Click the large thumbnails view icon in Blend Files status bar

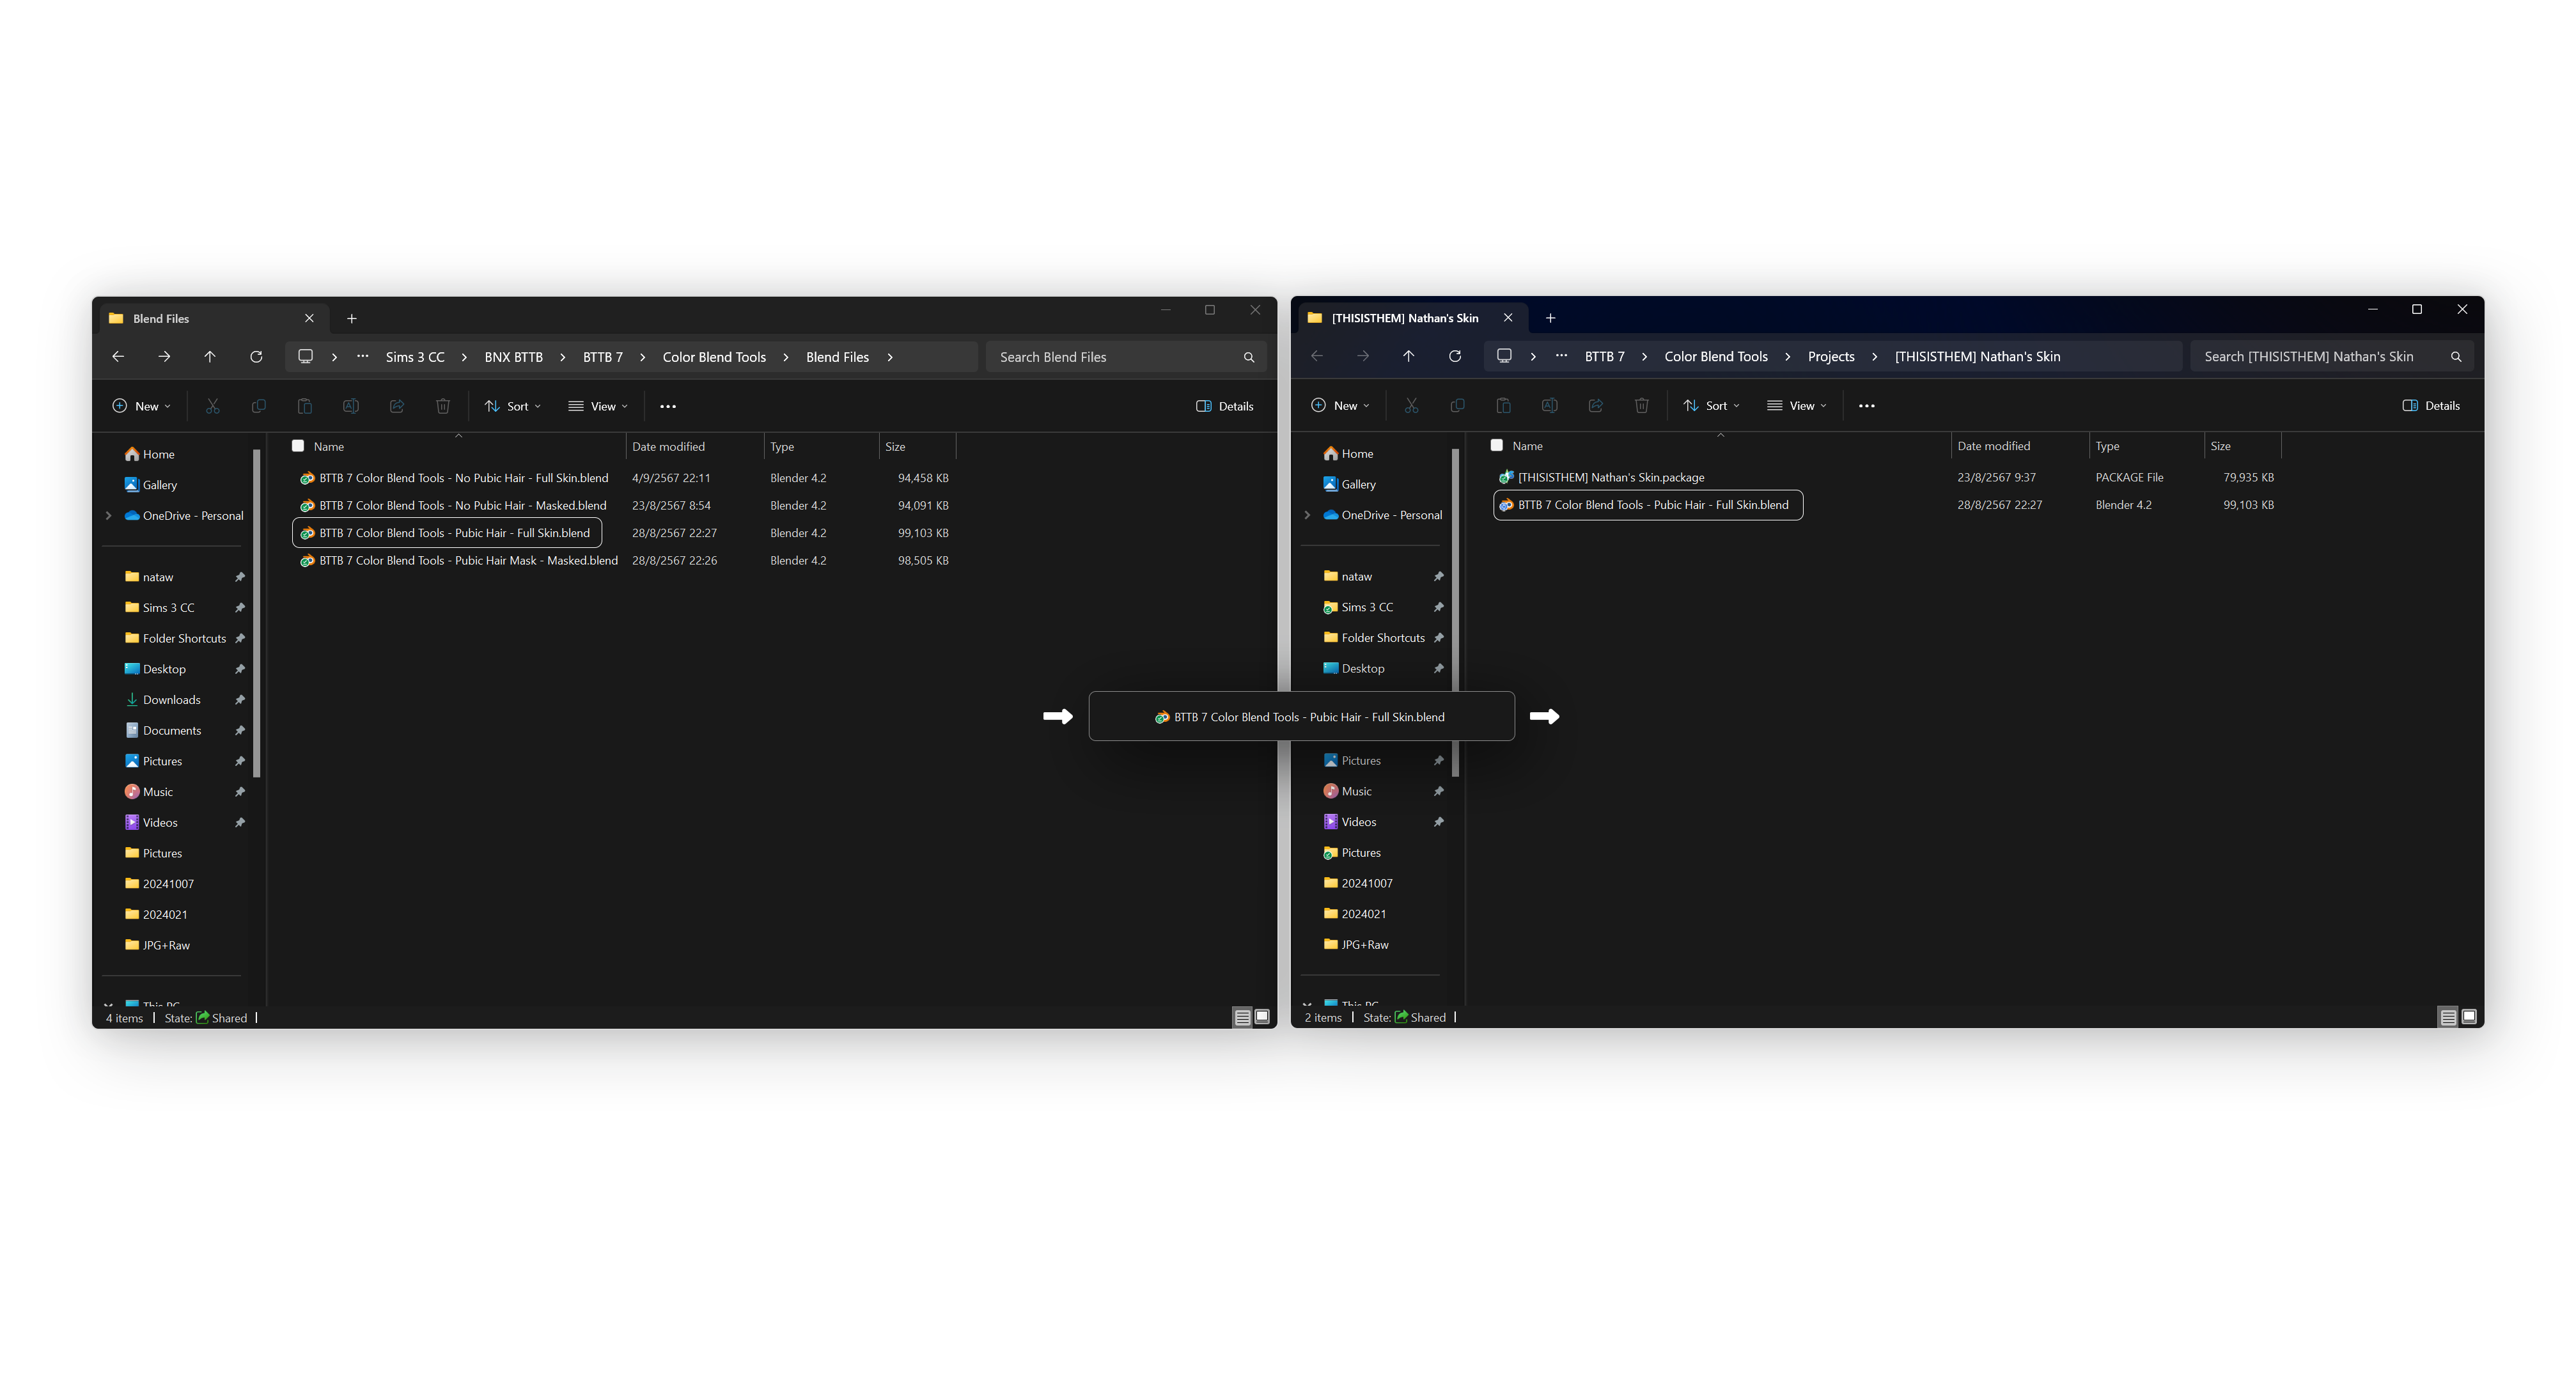1262,1017
